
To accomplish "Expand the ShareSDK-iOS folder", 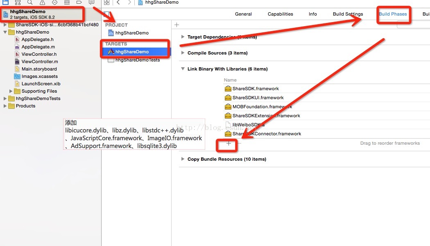I will coord(5,25).
